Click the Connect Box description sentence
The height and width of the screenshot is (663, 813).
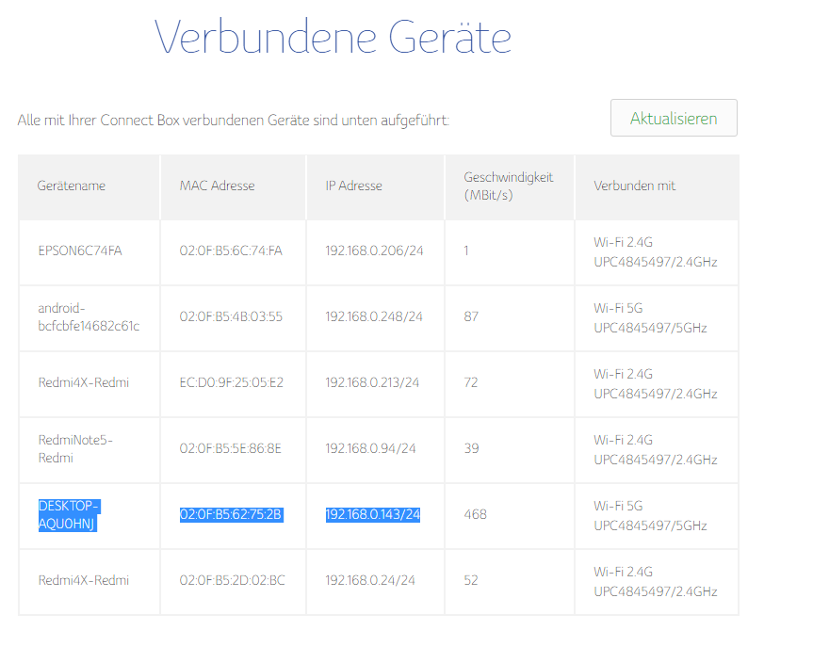234,121
